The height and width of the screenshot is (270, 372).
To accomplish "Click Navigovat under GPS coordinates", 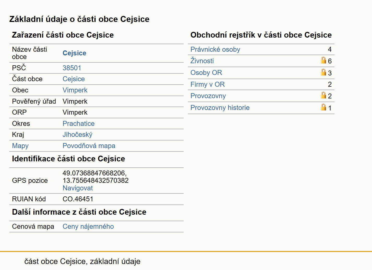I will (x=78, y=188).
